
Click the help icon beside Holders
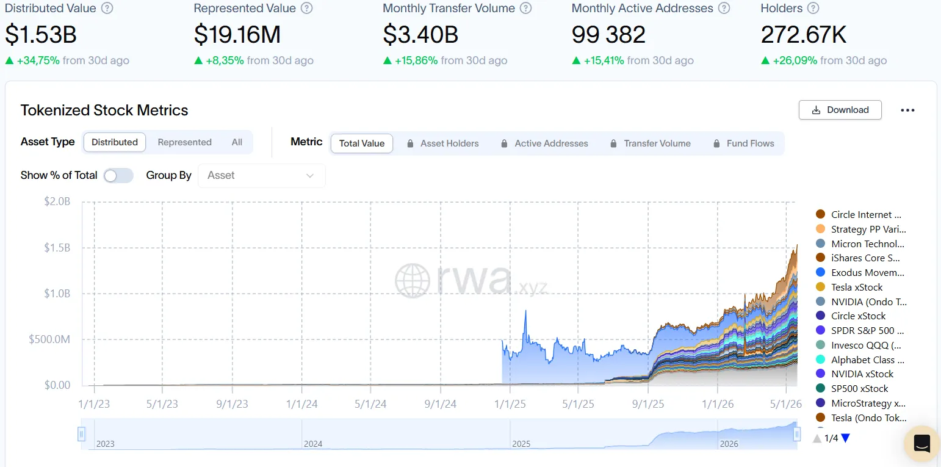coord(813,9)
